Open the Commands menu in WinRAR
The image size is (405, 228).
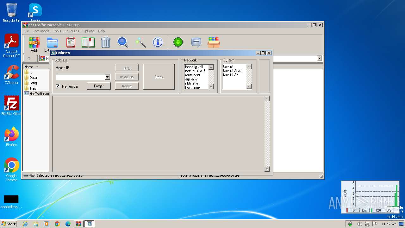41,31
